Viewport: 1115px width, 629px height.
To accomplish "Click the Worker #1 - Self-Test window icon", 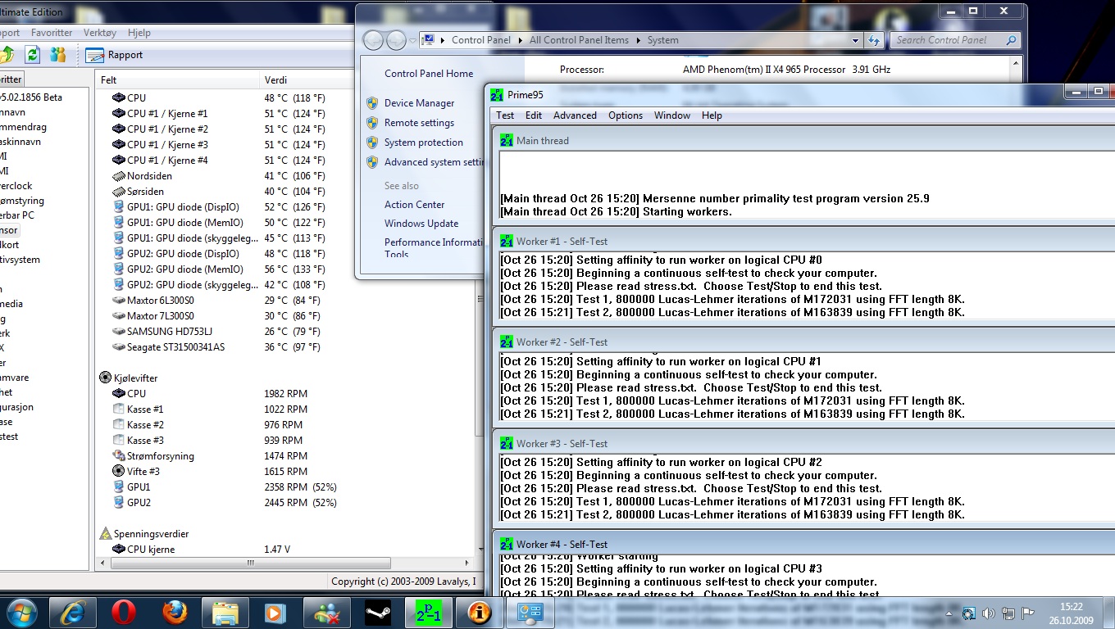I will [507, 242].
